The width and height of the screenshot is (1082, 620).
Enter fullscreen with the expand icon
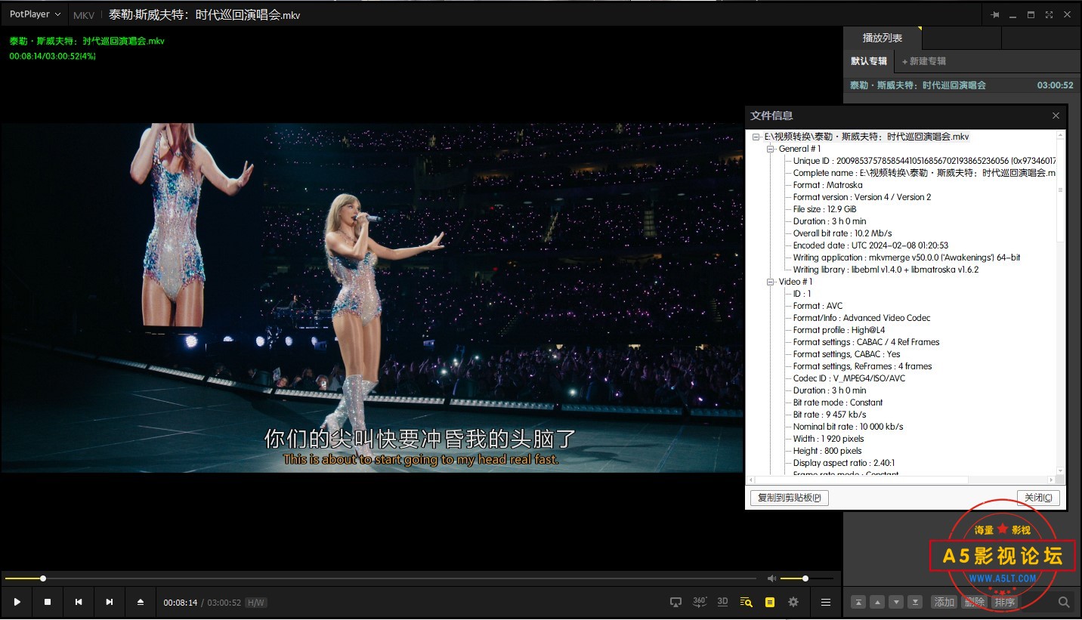tap(1050, 14)
